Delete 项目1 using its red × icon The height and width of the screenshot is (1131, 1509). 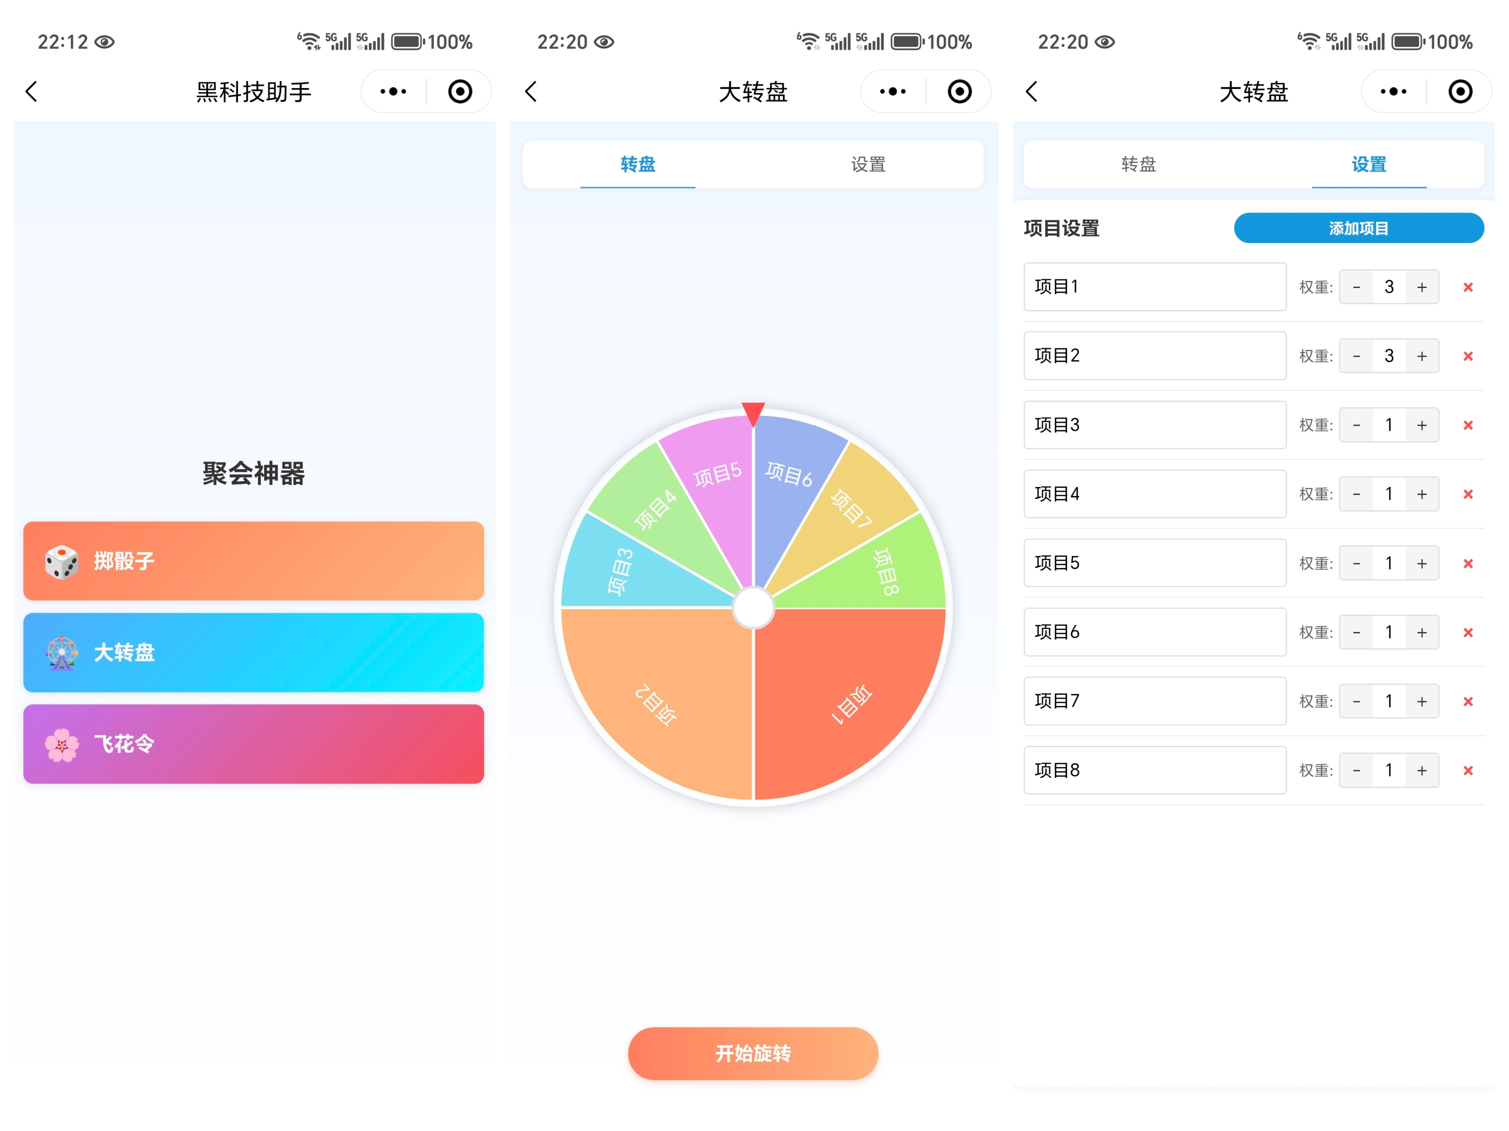click(x=1468, y=287)
